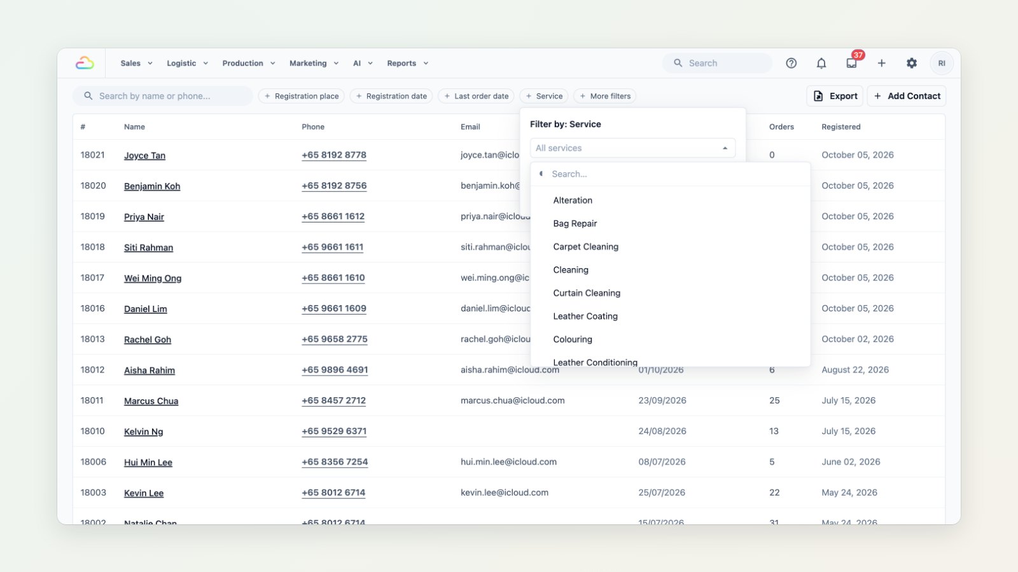The image size is (1018, 572).
Task: Expand the Reports menu
Action: [407, 63]
